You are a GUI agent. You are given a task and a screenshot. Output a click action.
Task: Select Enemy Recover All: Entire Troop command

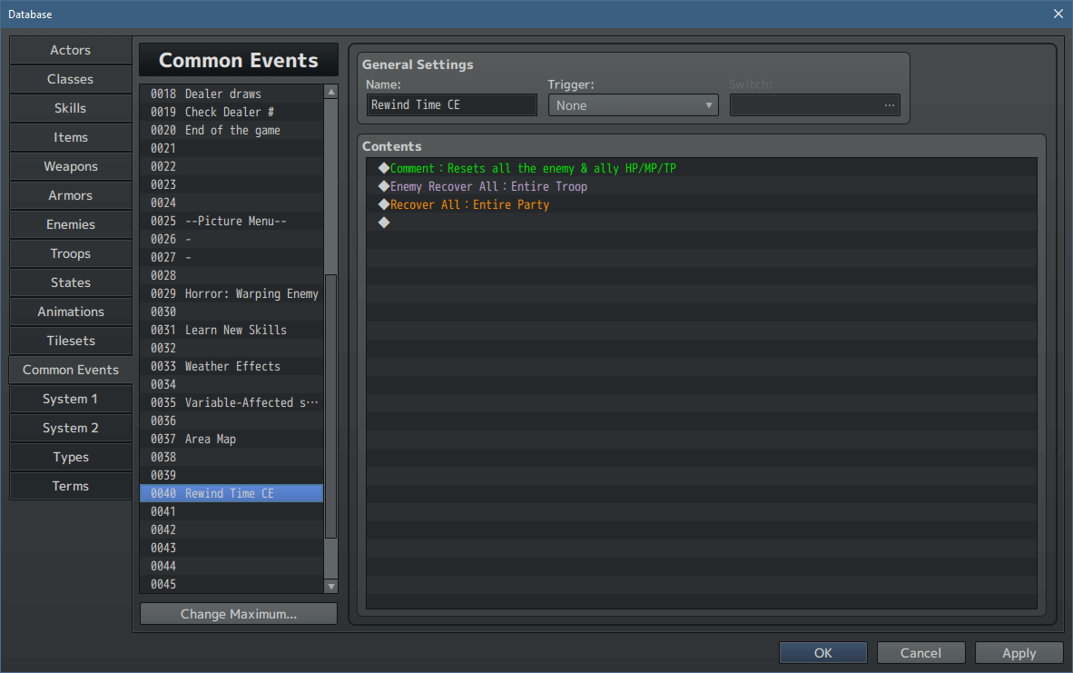[x=702, y=186]
